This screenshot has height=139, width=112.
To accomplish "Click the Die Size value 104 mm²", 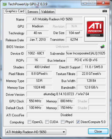I will point(74,33).
